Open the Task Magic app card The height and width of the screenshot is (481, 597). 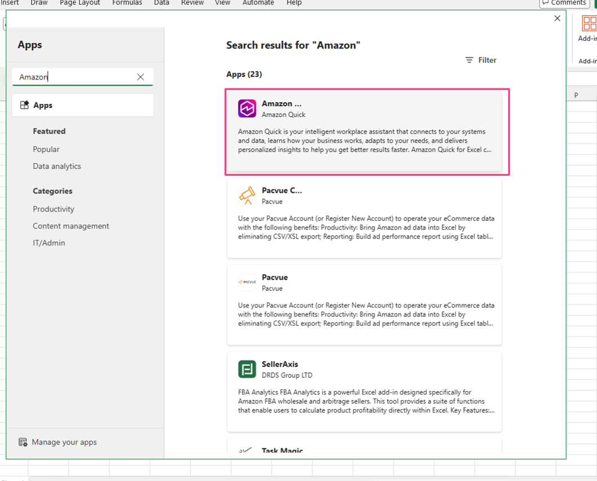364,446
